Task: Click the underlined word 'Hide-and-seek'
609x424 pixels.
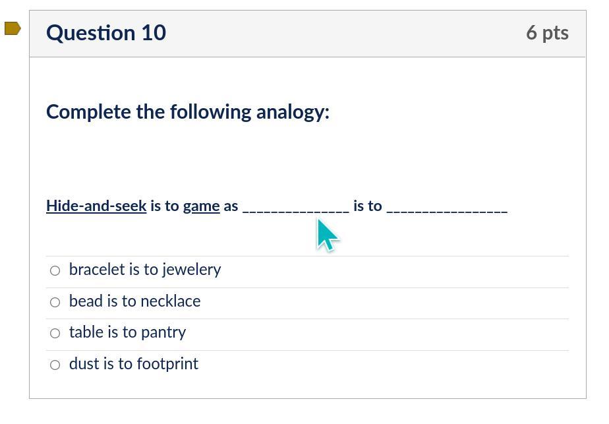Action: tap(96, 206)
